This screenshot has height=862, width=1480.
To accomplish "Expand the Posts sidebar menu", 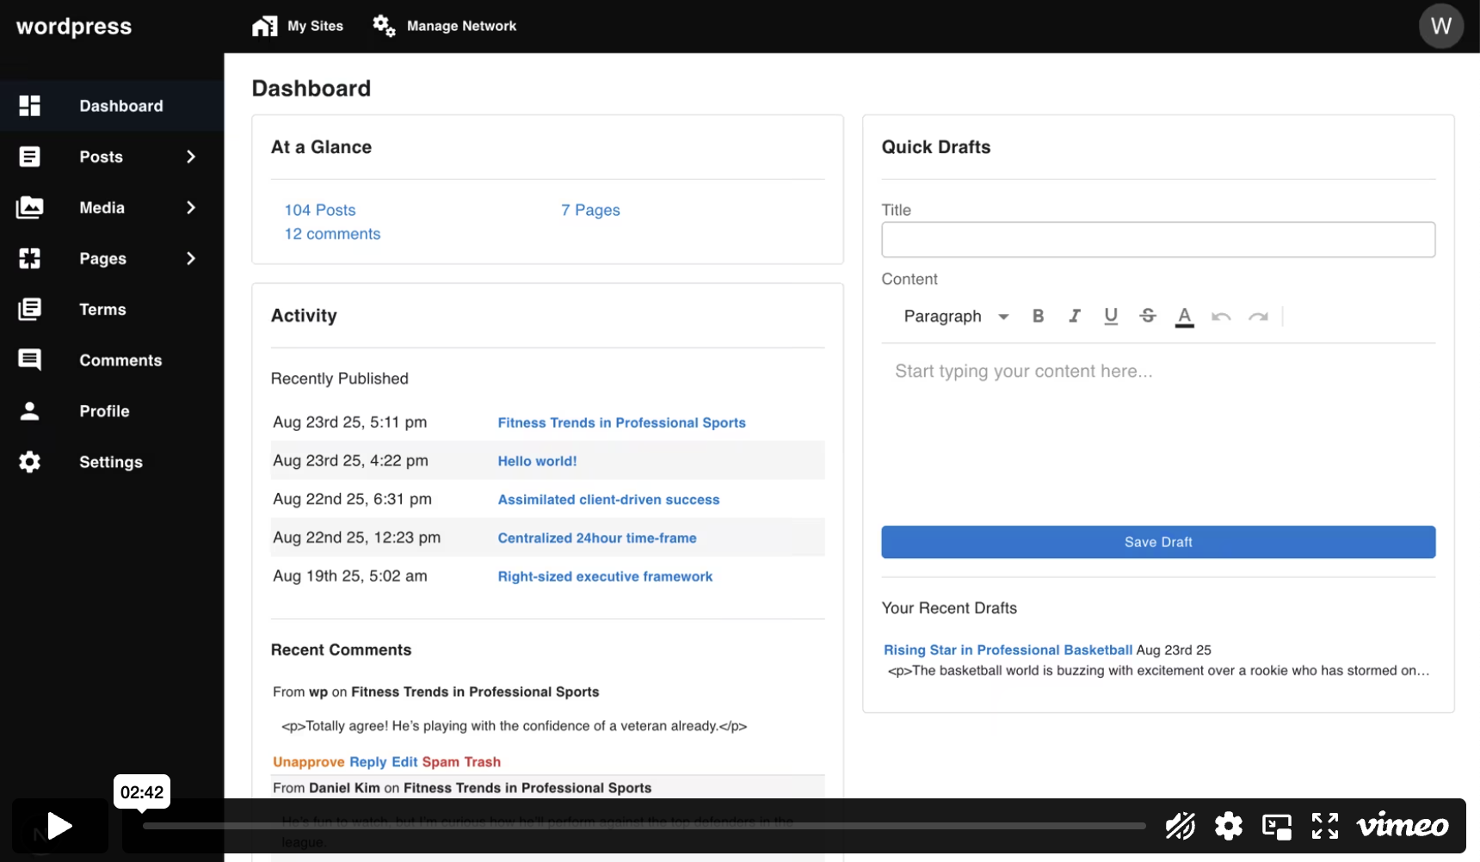I will (190, 157).
